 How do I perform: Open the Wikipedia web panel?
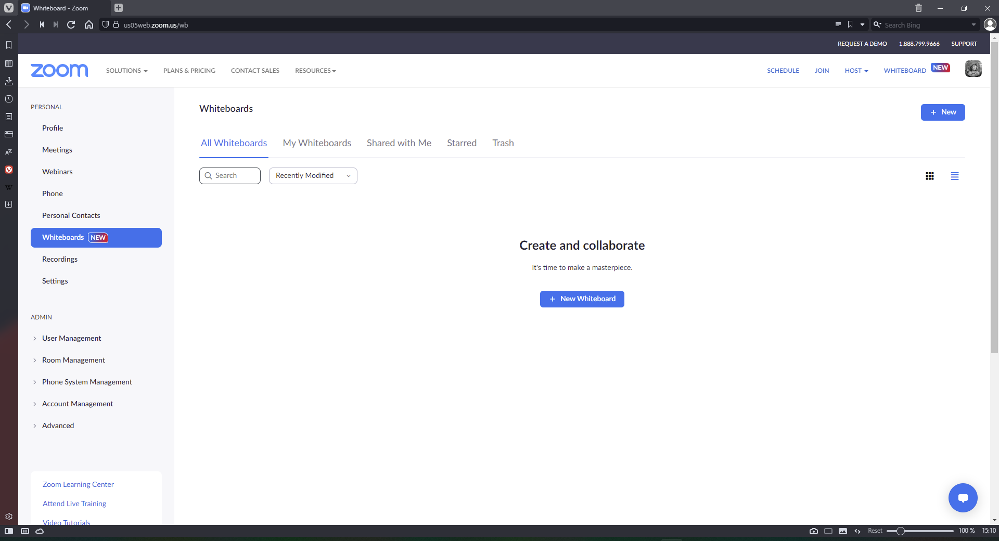tap(9, 187)
